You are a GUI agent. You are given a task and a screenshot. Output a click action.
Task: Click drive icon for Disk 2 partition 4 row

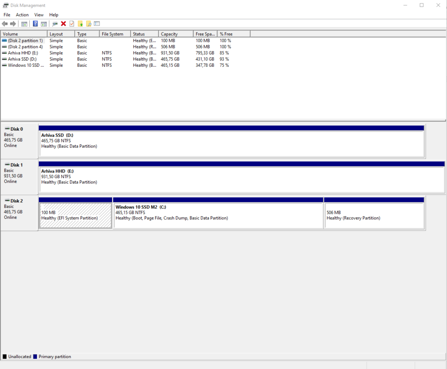4,47
